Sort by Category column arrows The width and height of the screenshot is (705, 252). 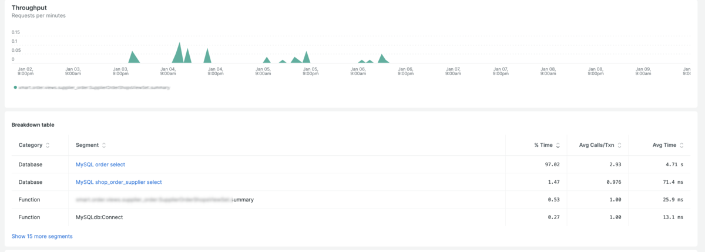pos(48,145)
